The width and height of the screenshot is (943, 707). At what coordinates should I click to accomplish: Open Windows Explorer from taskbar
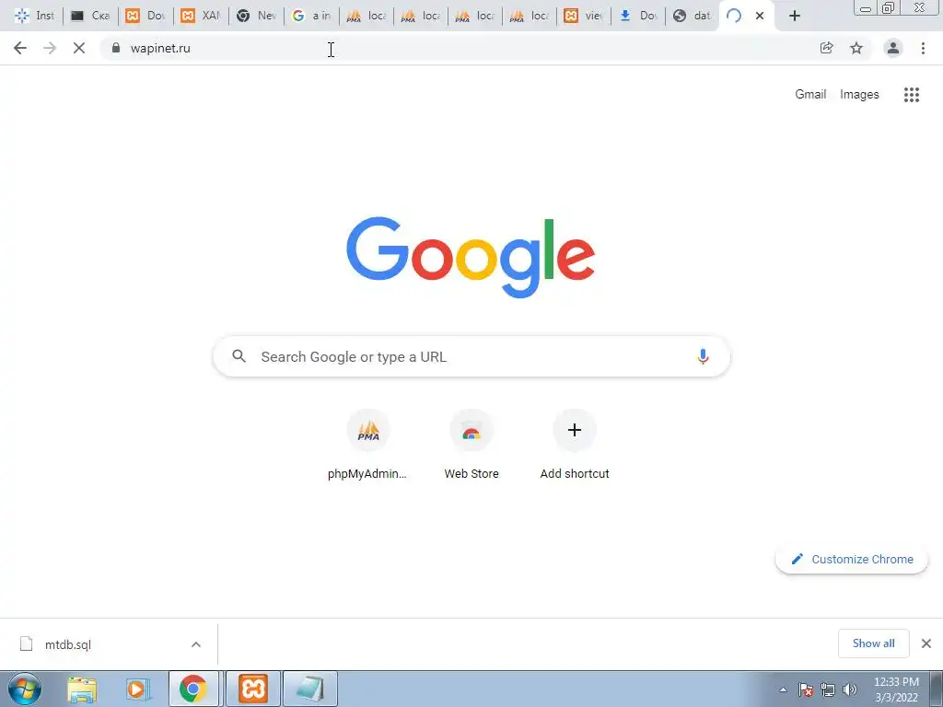coord(82,689)
